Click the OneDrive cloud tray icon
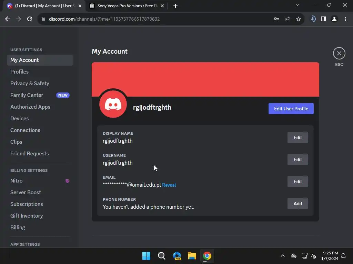 pos(294,256)
